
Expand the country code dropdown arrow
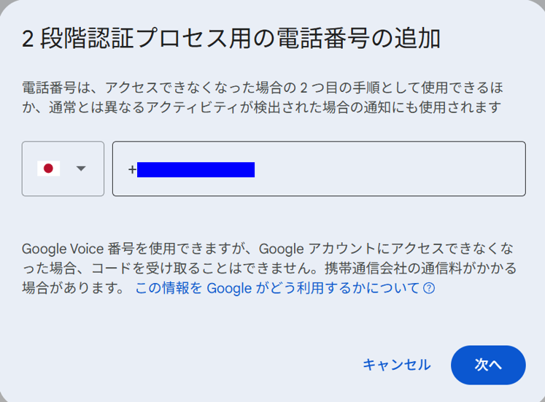(x=81, y=169)
